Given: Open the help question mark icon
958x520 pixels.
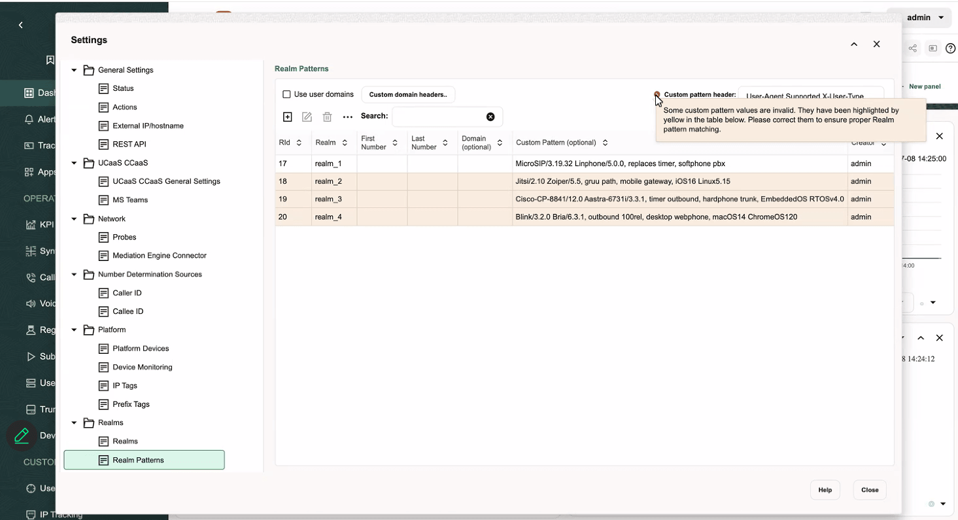Looking at the screenshot, I should pyautogui.click(x=951, y=48).
